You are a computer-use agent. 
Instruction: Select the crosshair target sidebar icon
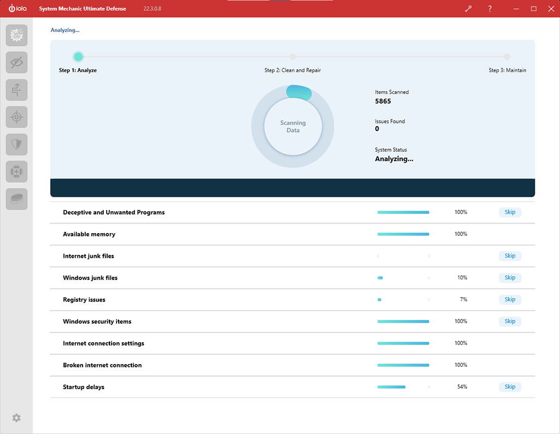(x=16, y=117)
